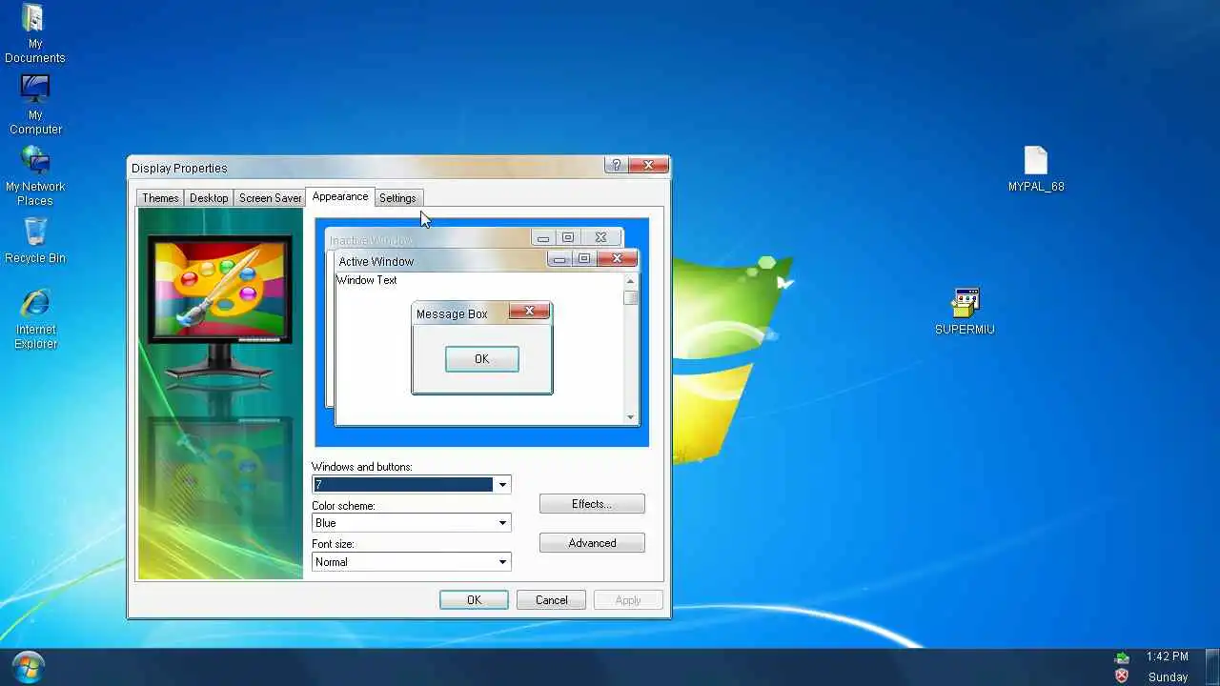The height and width of the screenshot is (686, 1220).
Task: Click the Apply button
Action: pyautogui.click(x=628, y=600)
